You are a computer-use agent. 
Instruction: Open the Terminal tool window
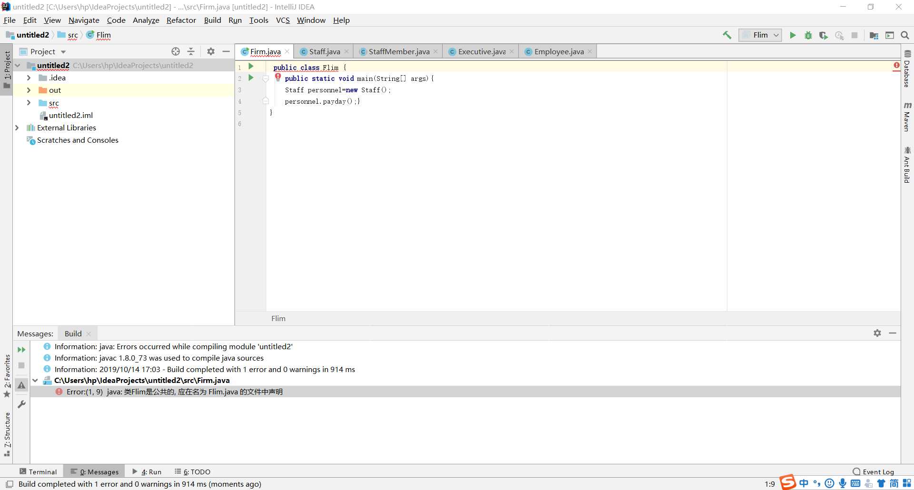[38, 471]
